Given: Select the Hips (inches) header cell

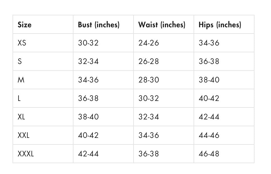Looking at the screenshot, I should 220,25.
